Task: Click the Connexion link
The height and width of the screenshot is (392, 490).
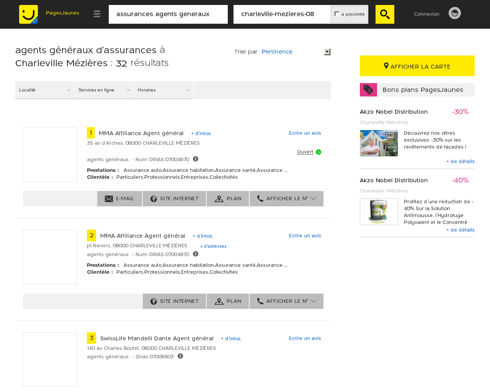Action: click(x=426, y=14)
